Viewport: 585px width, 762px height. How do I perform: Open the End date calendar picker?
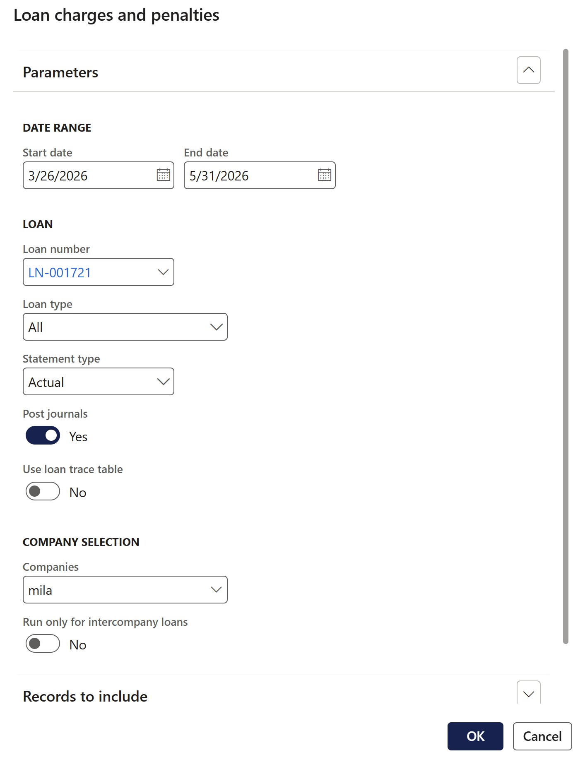(324, 175)
